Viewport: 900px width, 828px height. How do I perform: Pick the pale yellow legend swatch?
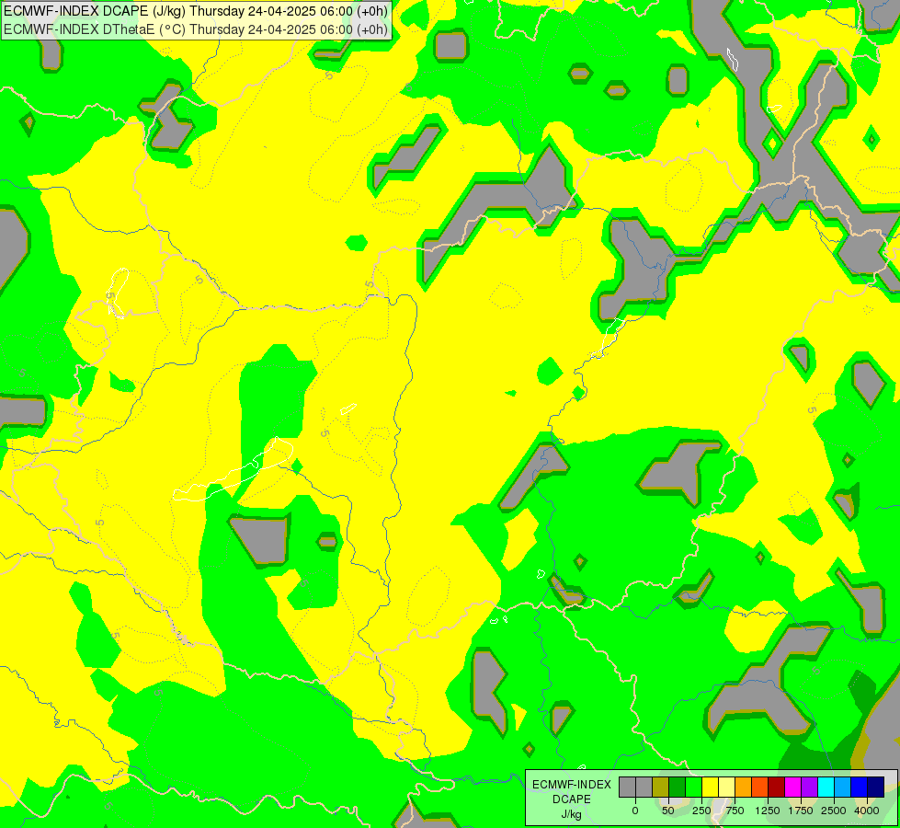pyautogui.click(x=726, y=788)
